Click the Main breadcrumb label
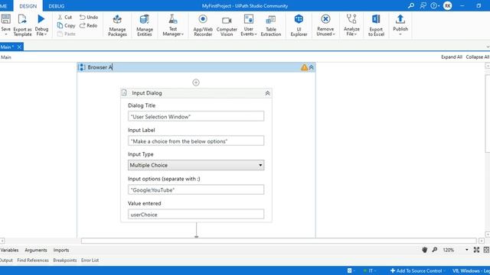 pos(6,57)
